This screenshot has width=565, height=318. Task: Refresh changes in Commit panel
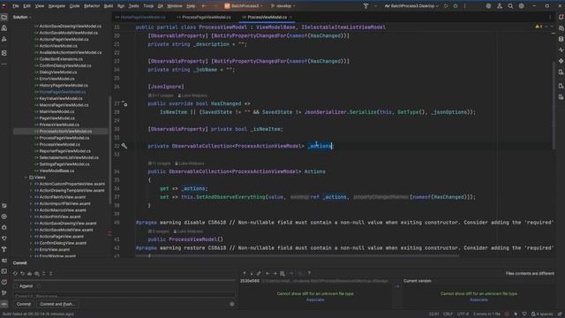coord(15,274)
